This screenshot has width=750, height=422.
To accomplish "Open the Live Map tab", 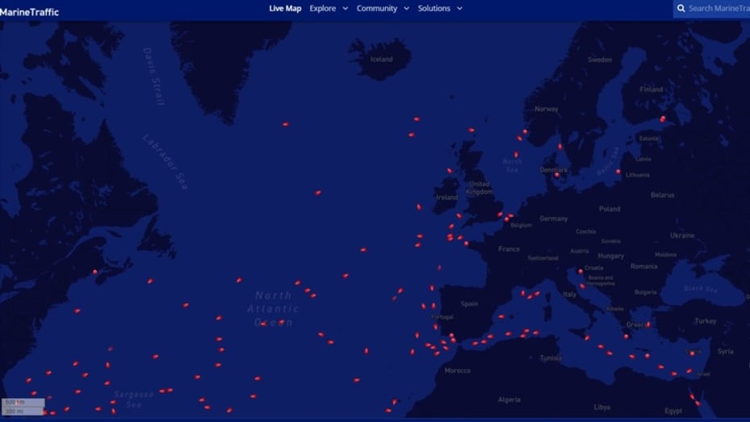I will point(284,9).
